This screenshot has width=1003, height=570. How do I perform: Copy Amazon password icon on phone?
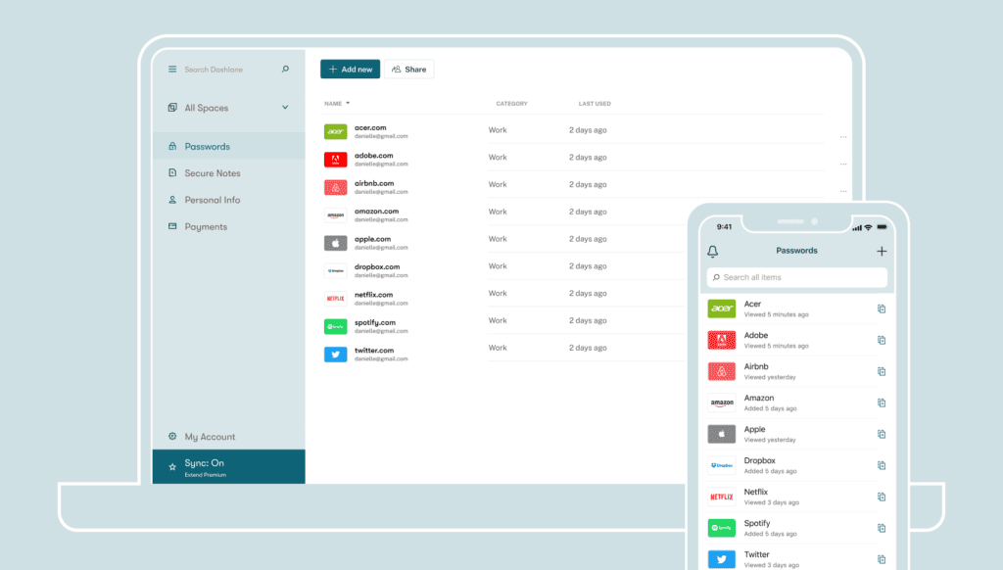click(882, 404)
